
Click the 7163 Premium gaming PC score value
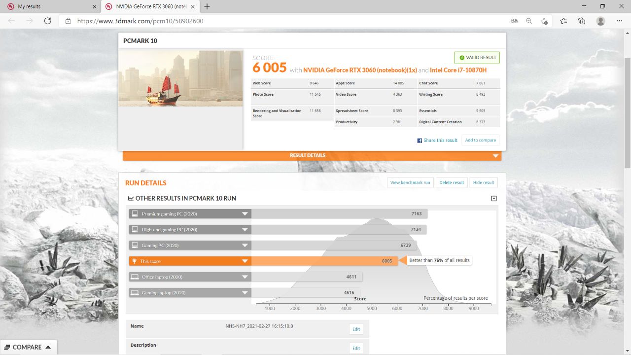coord(417,214)
